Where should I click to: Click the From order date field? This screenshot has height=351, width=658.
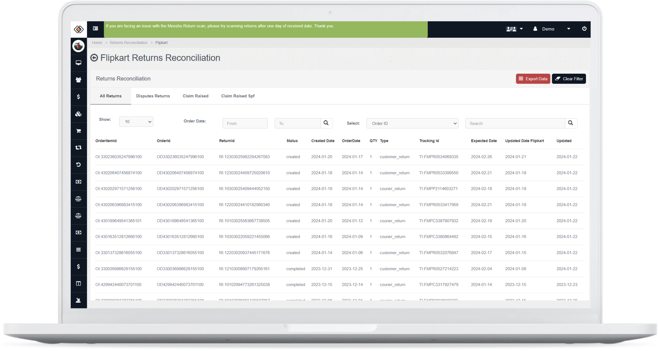(245, 123)
